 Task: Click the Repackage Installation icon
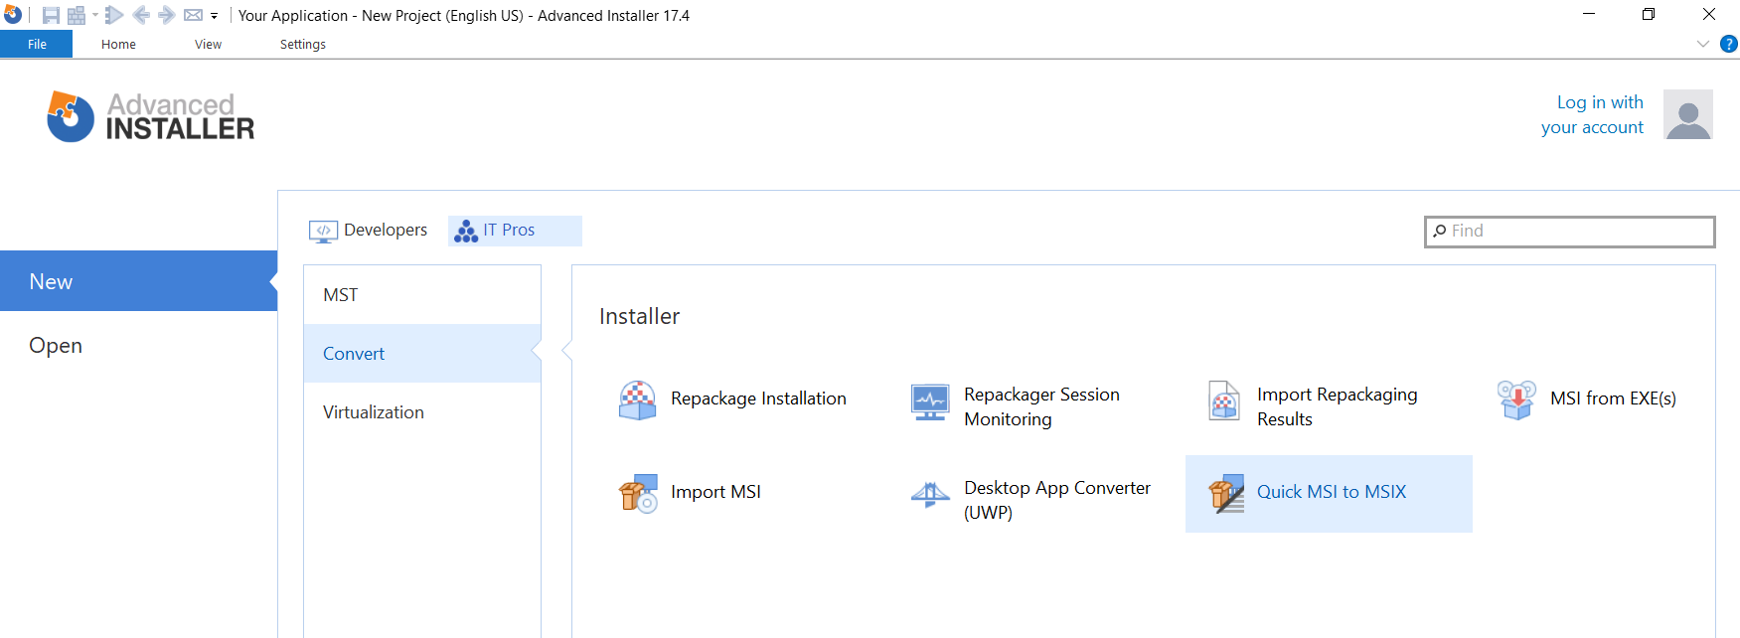click(638, 400)
